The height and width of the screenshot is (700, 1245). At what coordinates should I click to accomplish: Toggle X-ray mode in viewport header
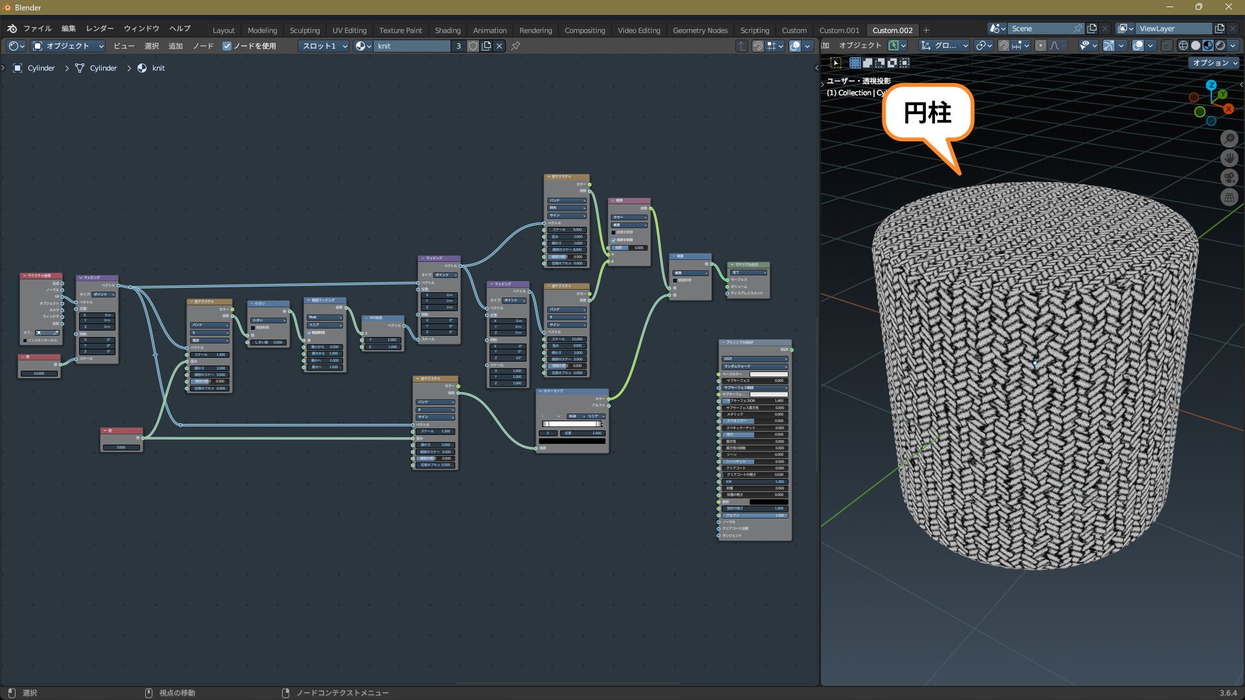[1167, 45]
